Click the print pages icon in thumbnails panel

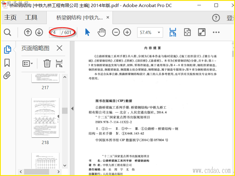click(x=59, y=63)
